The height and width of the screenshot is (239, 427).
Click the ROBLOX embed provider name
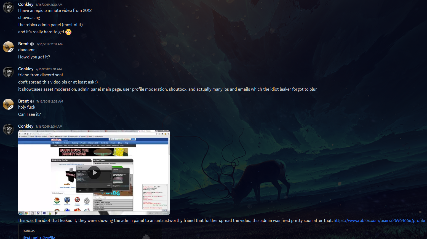click(29, 231)
